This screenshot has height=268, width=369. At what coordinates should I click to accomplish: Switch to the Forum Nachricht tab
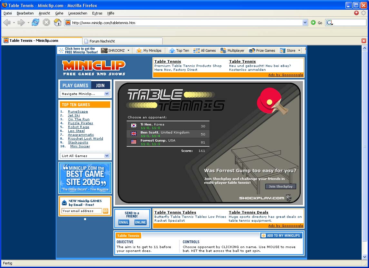click(x=122, y=41)
